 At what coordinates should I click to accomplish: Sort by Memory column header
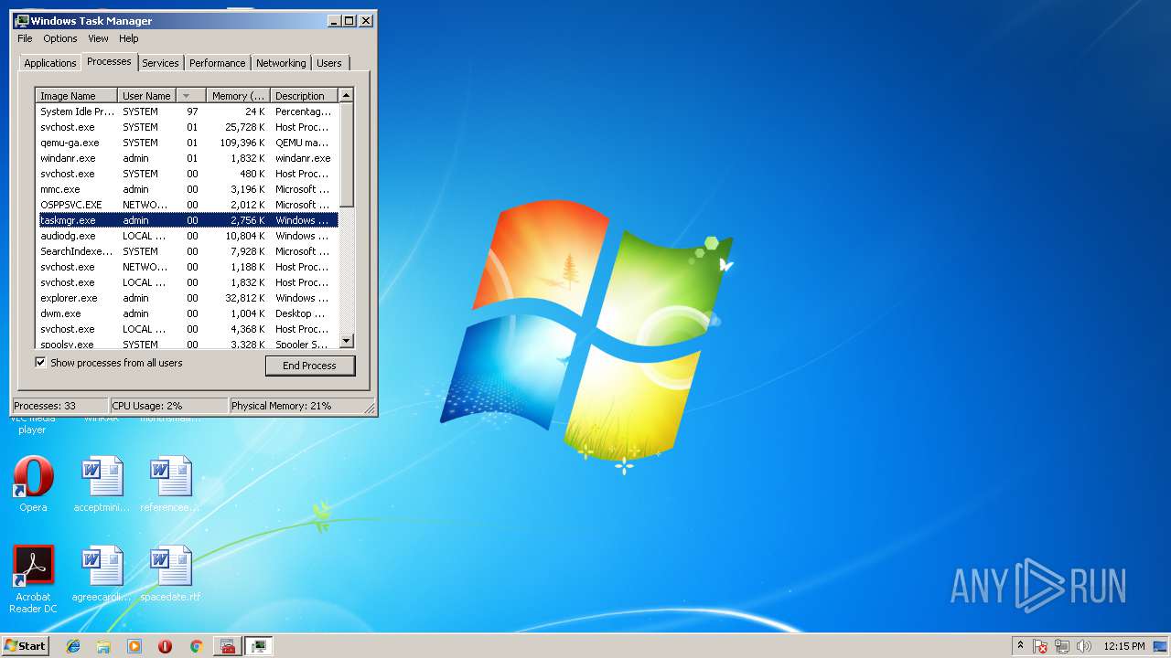238,96
